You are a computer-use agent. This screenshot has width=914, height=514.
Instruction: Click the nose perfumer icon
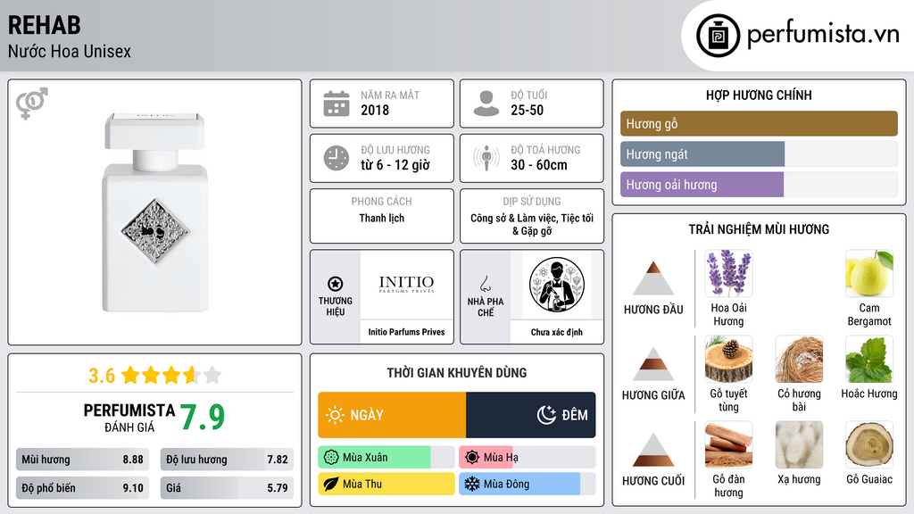[485, 284]
